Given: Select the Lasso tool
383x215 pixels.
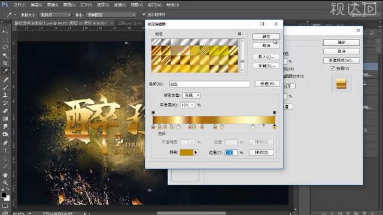Looking at the screenshot, I should [x=5, y=47].
